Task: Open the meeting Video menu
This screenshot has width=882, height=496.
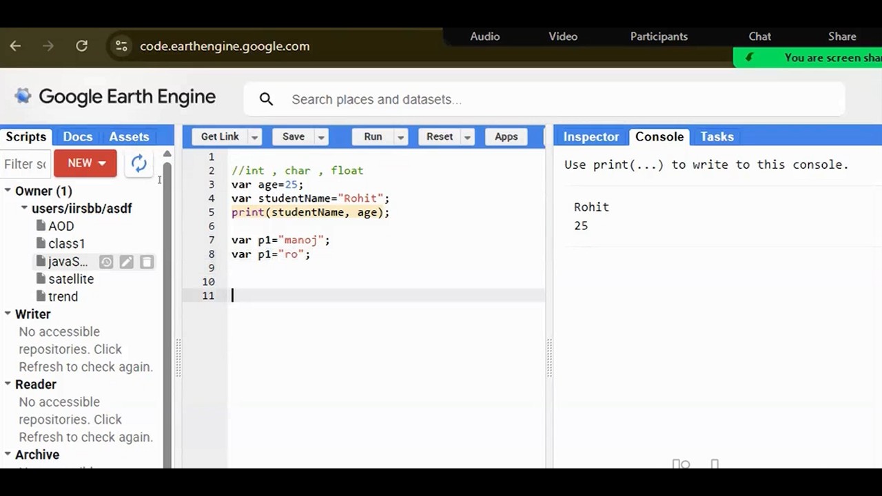Action: click(563, 37)
